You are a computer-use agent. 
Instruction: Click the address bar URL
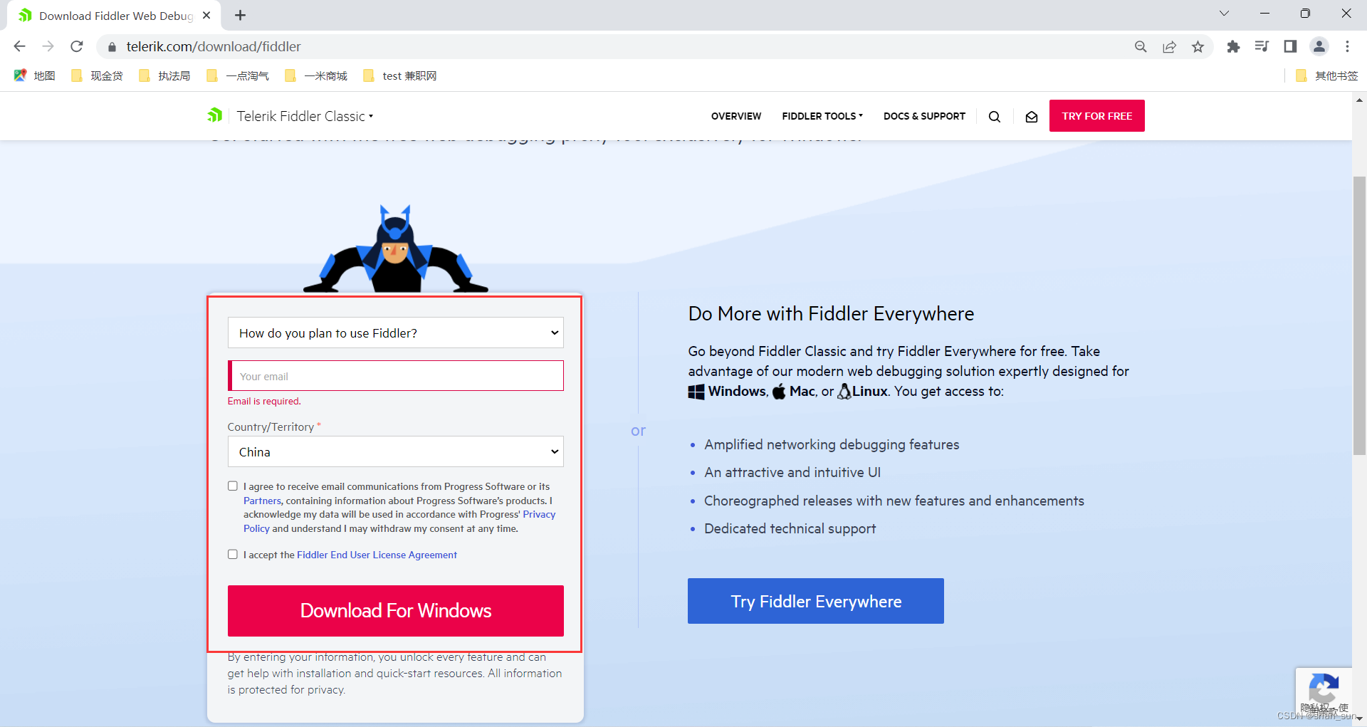(x=214, y=46)
